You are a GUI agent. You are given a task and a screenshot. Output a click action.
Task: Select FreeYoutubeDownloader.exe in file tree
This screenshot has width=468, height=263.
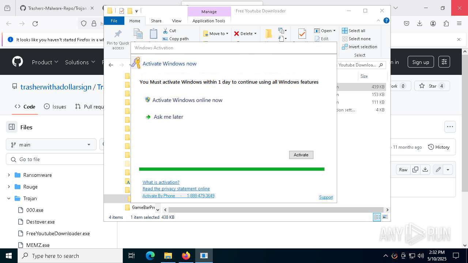tap(58, 233)
